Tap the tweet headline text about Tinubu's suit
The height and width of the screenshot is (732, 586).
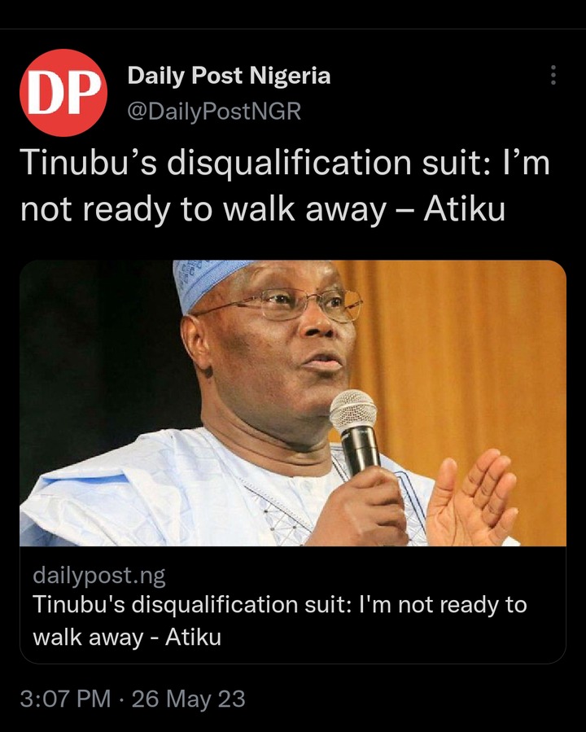coord(285,186)
